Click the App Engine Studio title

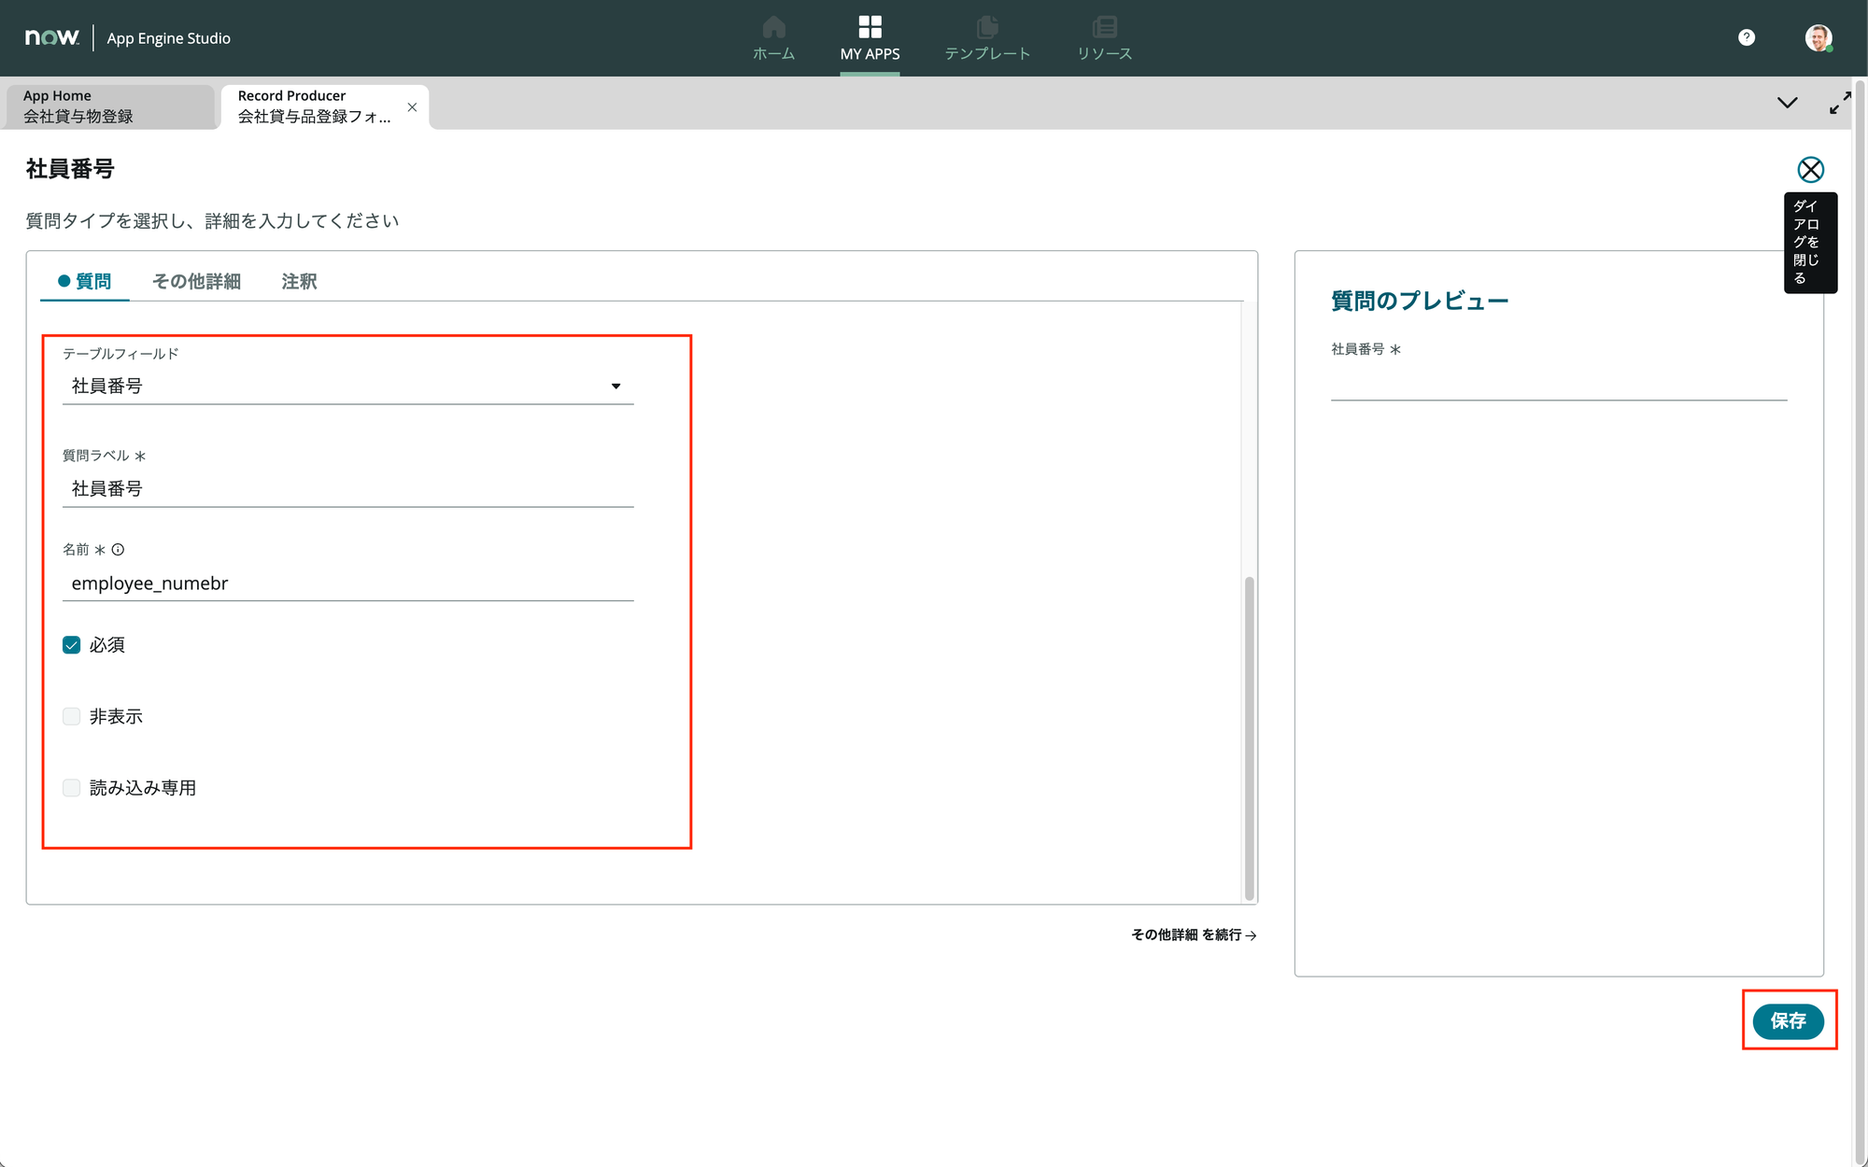pyautogui.click(x=168, y=38)
